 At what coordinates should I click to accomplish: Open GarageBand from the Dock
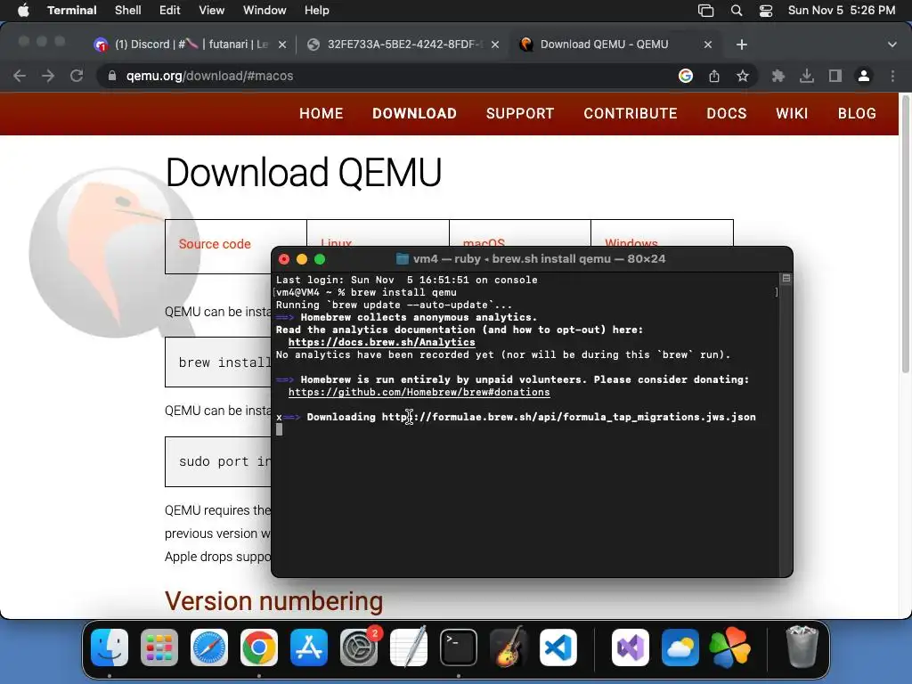tap(509, 647)
